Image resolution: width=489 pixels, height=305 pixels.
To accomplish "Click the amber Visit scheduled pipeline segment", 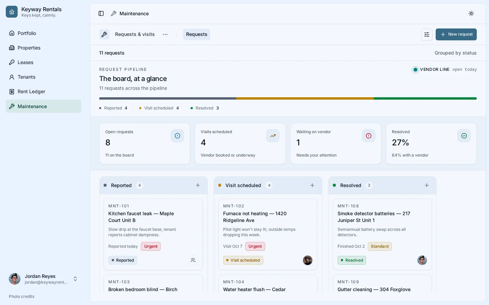I will click(305, 99).
